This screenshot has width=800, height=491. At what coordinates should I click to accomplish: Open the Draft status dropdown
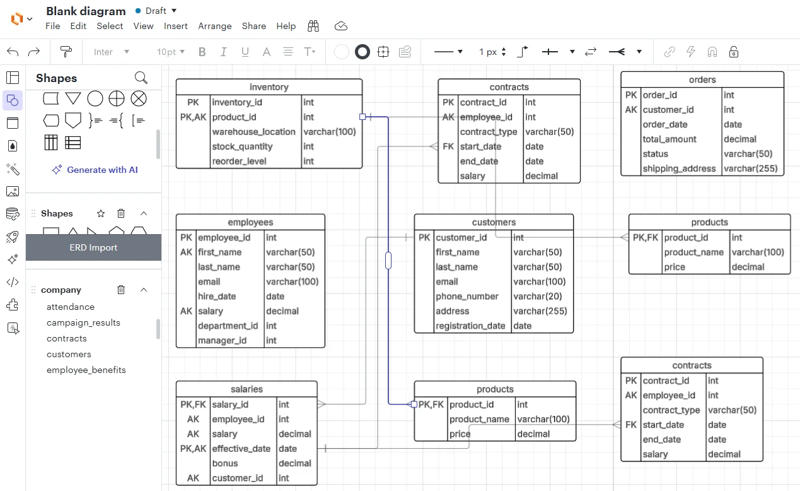tap(156, 11)
